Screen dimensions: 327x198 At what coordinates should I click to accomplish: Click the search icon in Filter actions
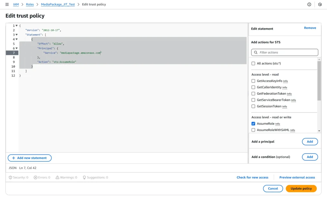point(256,53)
